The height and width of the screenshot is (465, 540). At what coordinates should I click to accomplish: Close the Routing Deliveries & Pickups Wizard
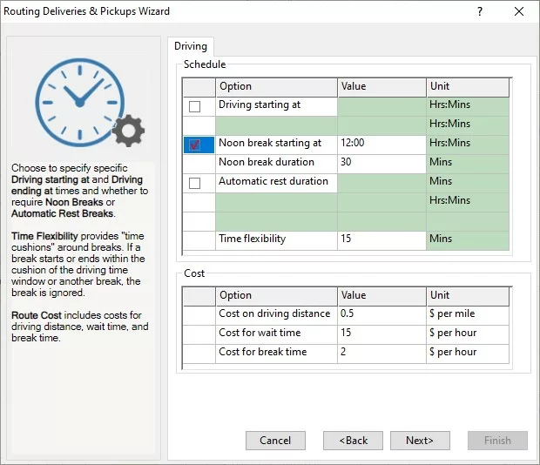click(519, 12)
